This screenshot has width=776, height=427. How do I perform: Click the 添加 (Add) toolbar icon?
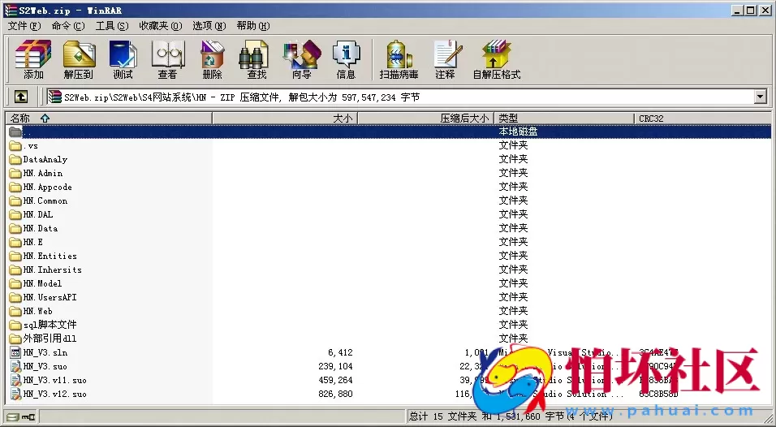pyautogui.click(x=33, y=59)
